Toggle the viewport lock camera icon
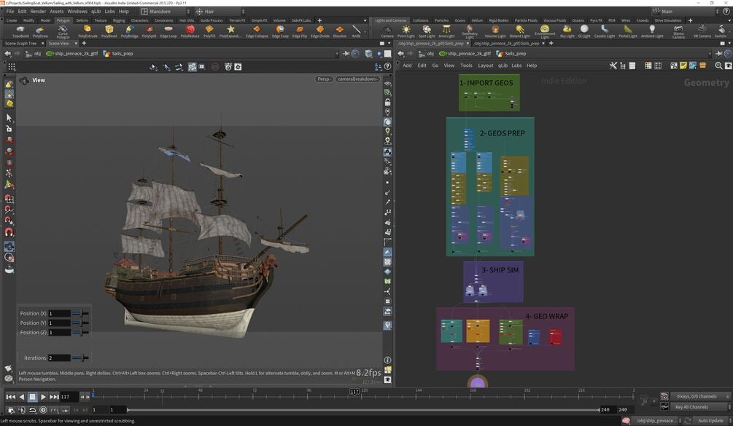This screenshot has width=733, height=426. tap(387, 102)
